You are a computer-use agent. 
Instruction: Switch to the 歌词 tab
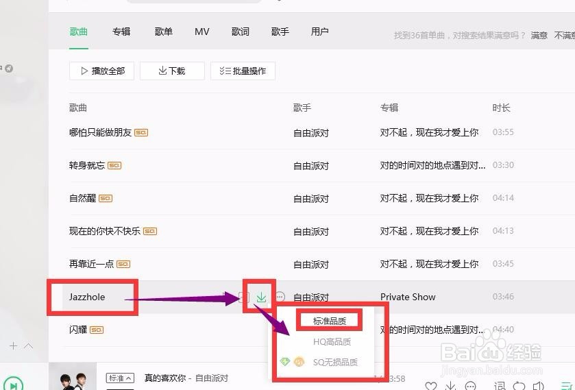click(x=240, y=32)
